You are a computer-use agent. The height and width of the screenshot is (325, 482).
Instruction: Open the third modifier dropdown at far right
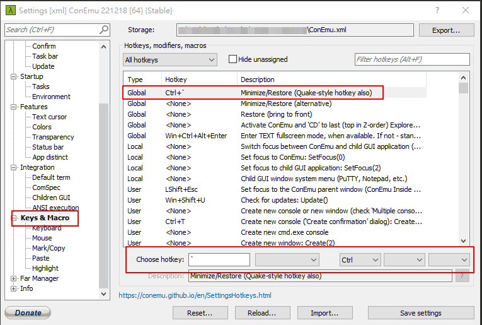click(449, 260)
